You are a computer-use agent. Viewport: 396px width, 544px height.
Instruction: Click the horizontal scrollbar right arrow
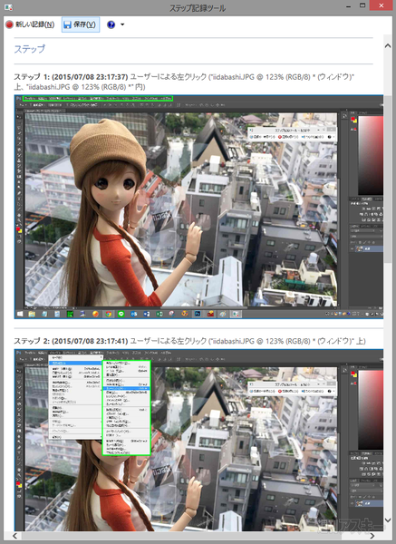point(372,536)
